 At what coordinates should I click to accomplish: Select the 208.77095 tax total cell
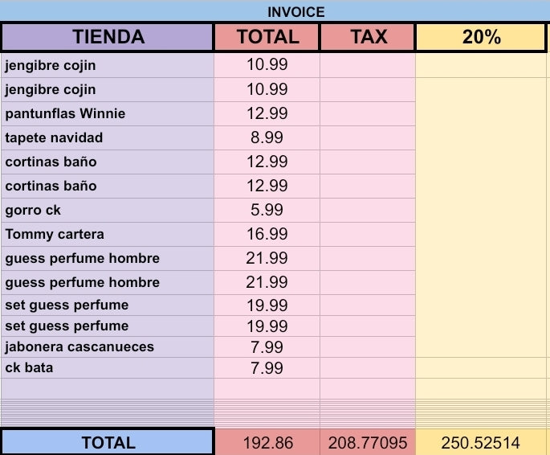(x=368, y=442)
